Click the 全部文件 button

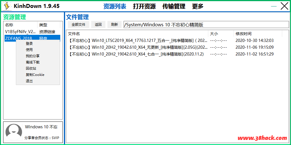tap(78, 25)
